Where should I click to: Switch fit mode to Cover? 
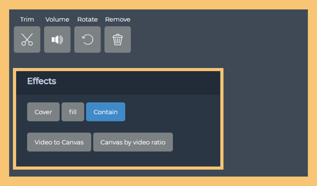43,112
